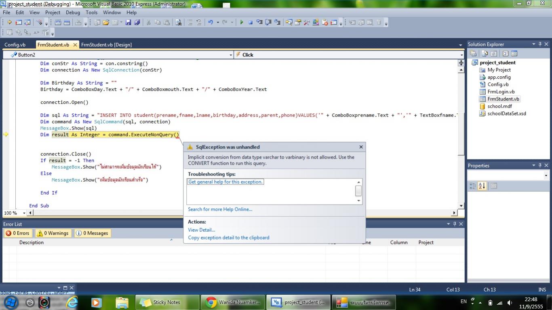Select FrmLogin.vb in Solution Explorer
552x310 pixels.
tap(501, 92)
